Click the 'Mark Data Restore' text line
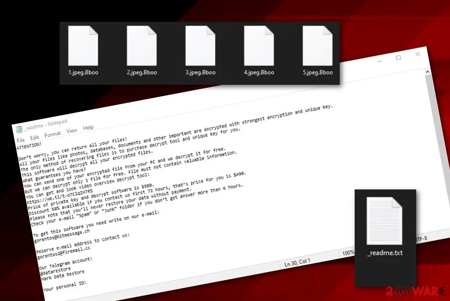The width and height of the screenshot is (450, 301). [63, 275]
